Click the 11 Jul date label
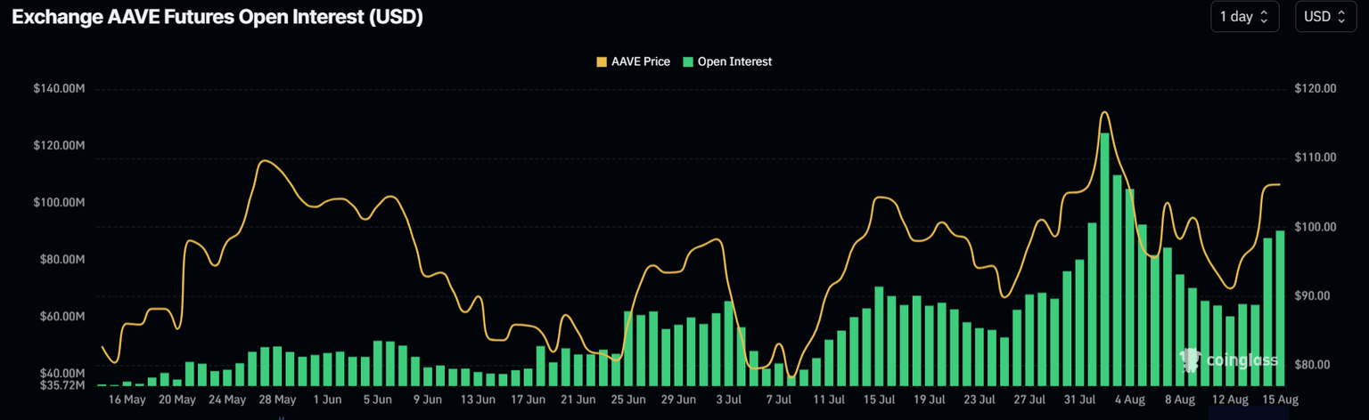This screenshot has width=1369, height=420. [828, 400]
